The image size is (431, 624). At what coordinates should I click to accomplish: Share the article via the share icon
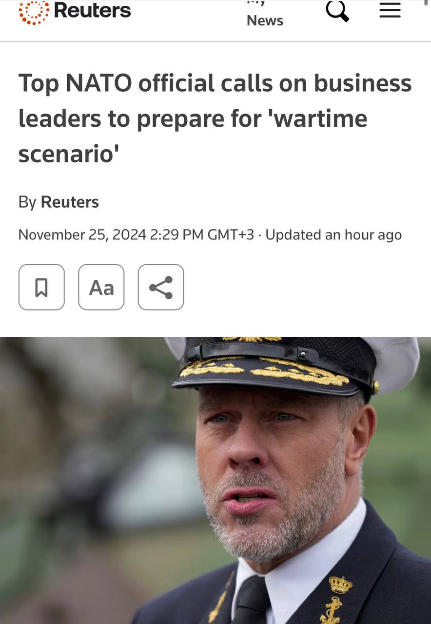161,287
